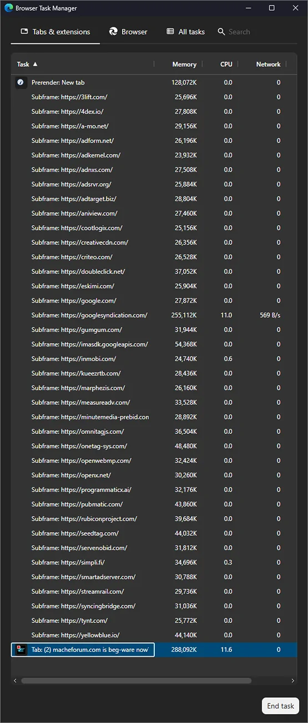Switch to the Tabs & extensions tab

click(55, 32)
